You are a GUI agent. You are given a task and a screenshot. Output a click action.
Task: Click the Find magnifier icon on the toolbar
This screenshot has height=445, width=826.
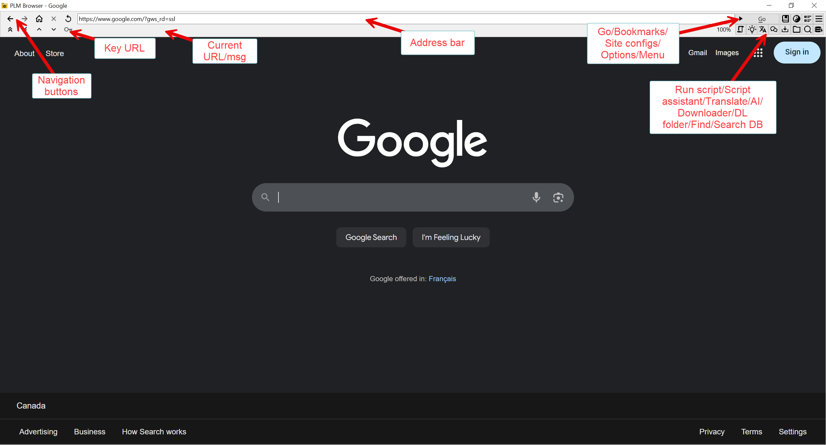coord(808,30)
